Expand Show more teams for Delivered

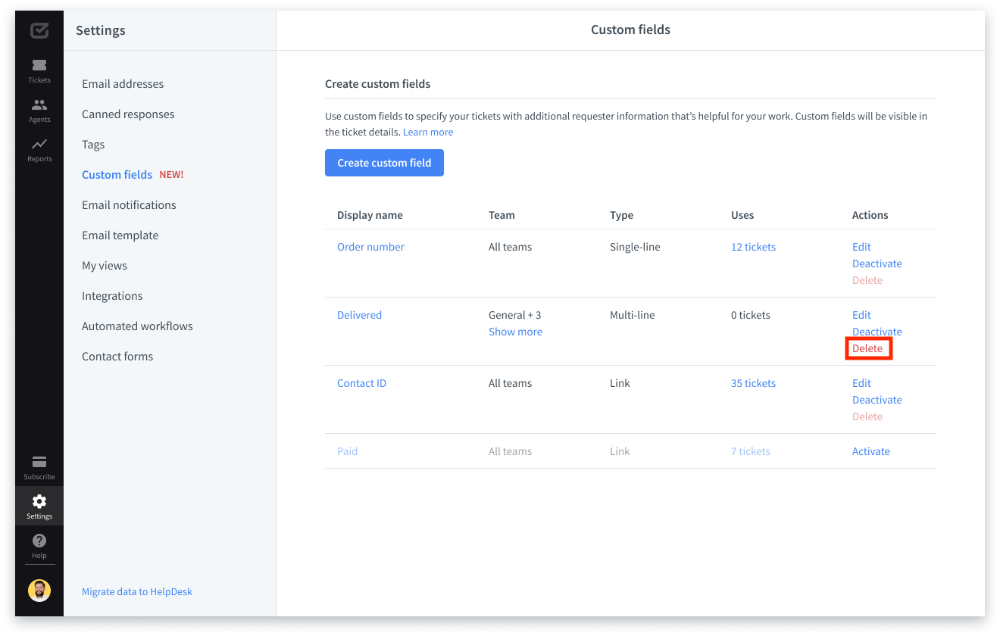(515, 332)
